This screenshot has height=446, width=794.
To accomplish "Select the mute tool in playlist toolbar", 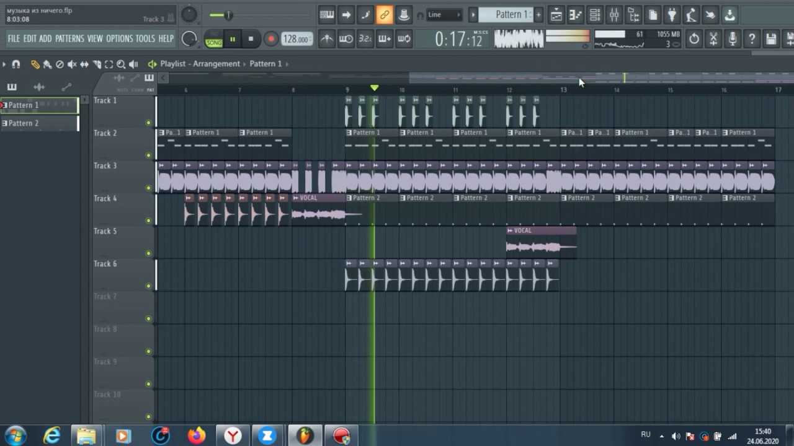I will (x=72, y=64).
